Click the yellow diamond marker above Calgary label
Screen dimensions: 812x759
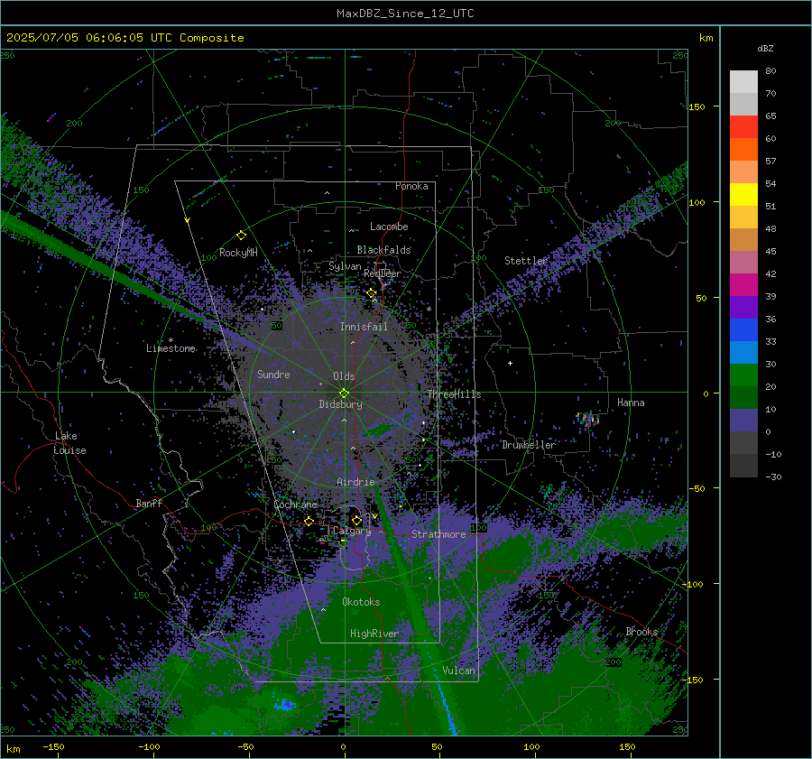click(356, 520)
